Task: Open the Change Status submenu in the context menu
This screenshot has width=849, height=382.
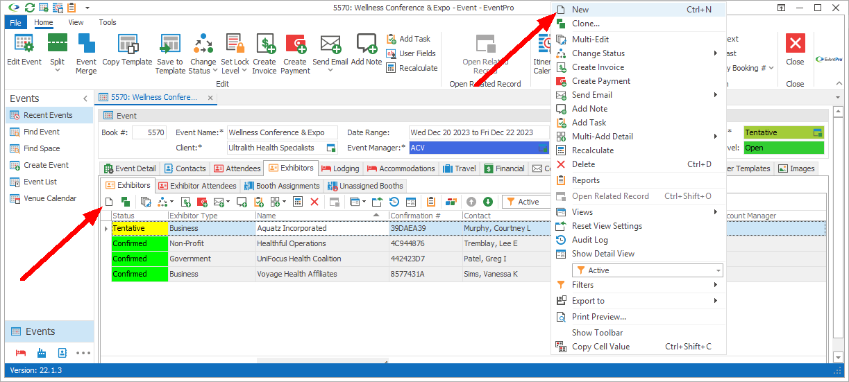Action: (639, 53)
